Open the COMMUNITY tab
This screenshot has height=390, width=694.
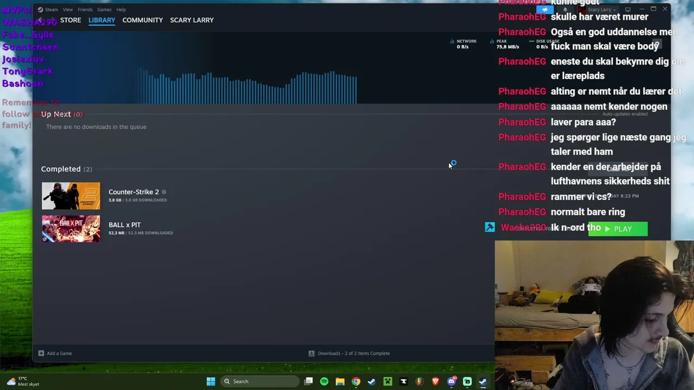tap(143, 20)
